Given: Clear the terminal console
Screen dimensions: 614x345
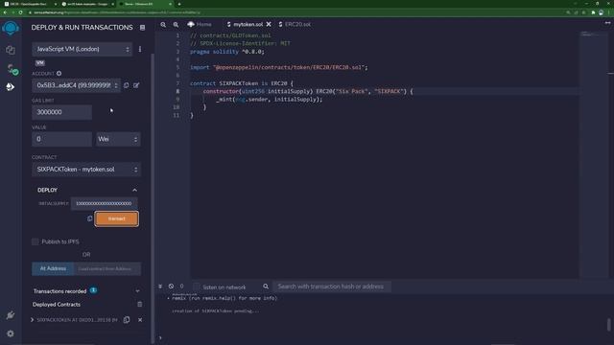Looking at the screenshot, I should 171,287.
